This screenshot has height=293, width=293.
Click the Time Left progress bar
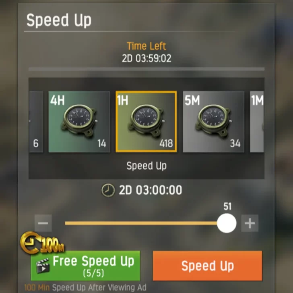click(146, 69)
